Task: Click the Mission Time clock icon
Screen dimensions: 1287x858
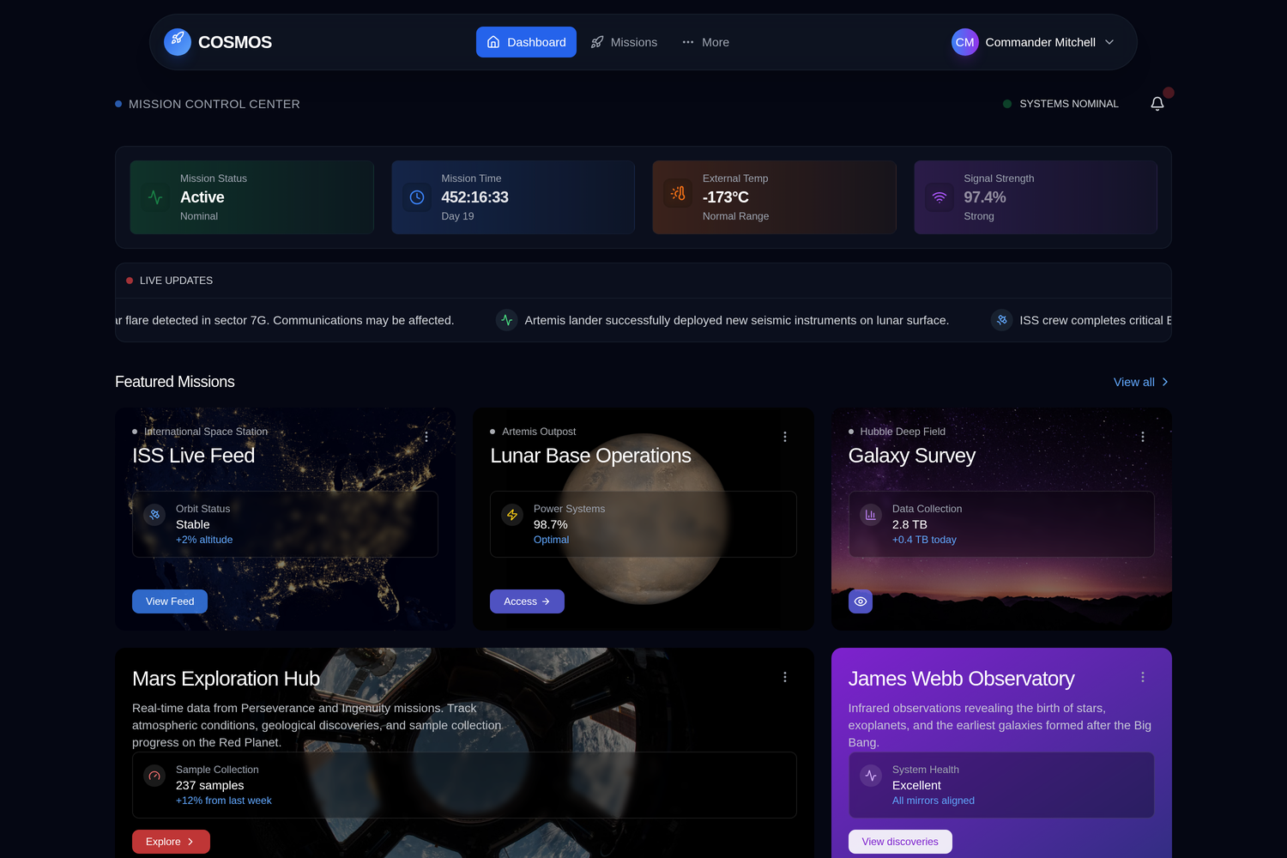Action: pyautogui.click(x=417, y=197)
